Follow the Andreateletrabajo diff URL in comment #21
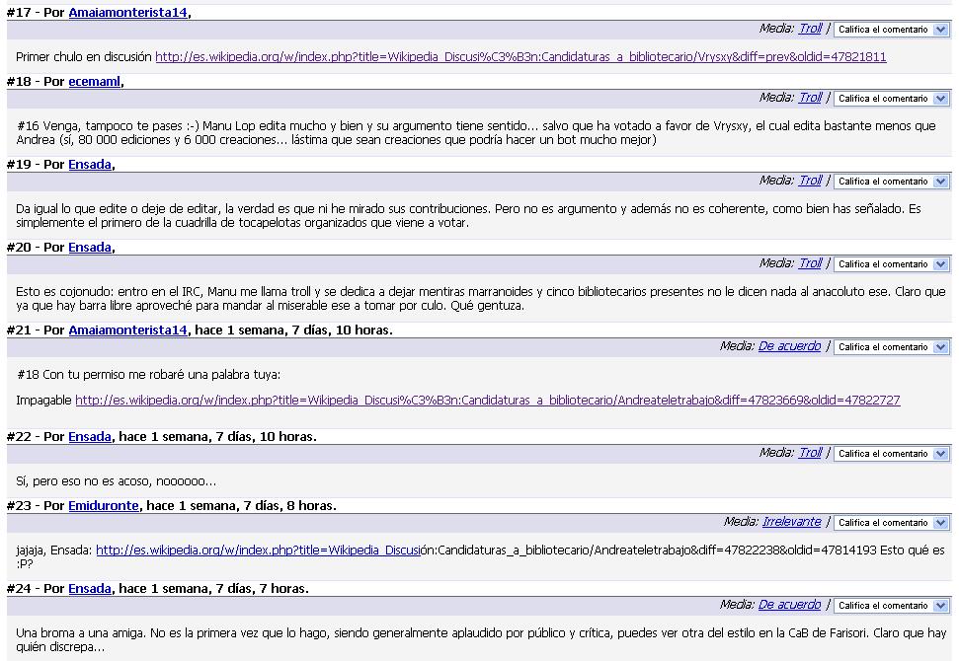Image resolution: width=959 pixels, height=661 pixels. click(488, 401)
